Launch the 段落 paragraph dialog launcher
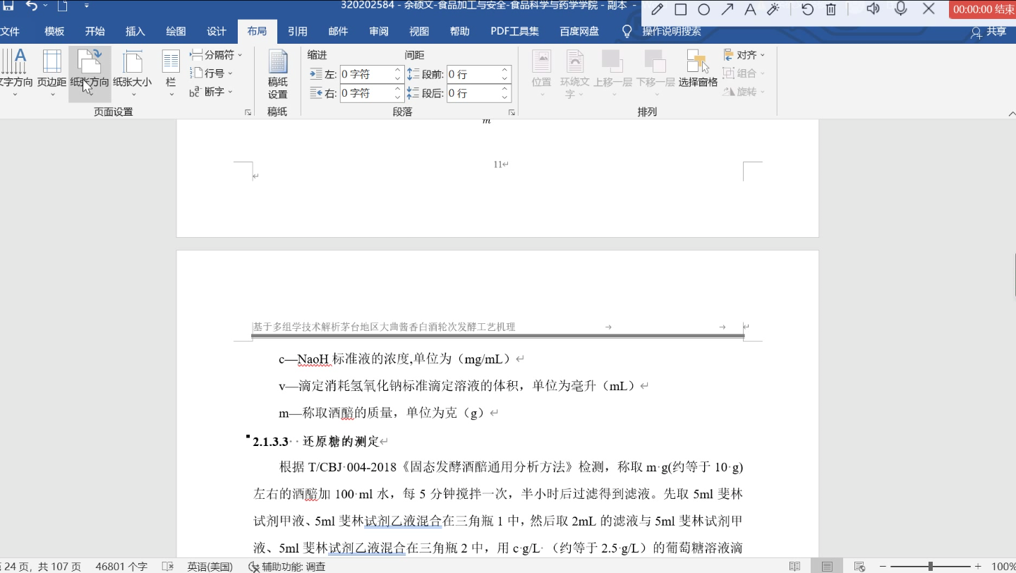Image resolution: width=1016 pixels, height=573 pixels. (512, 112)
